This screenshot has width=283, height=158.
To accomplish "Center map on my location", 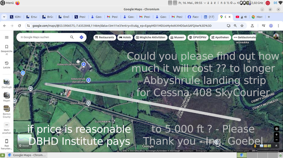I will click(x=277, y=129).
